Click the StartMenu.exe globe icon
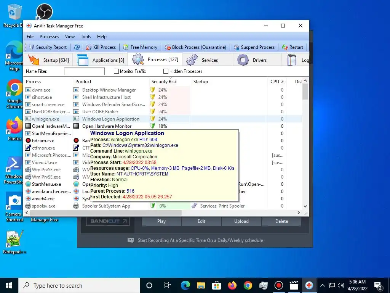The image size is (390, 293). (x=28, y=184)
